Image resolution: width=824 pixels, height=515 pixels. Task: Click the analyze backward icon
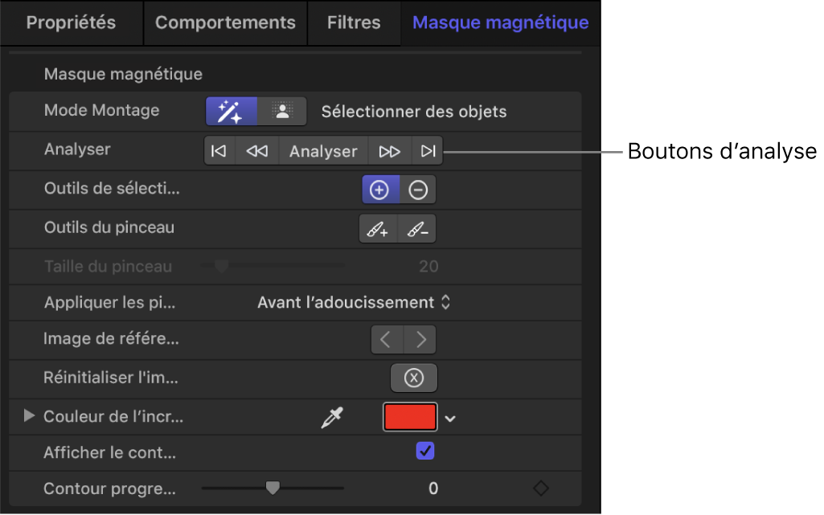click(256, 151)
